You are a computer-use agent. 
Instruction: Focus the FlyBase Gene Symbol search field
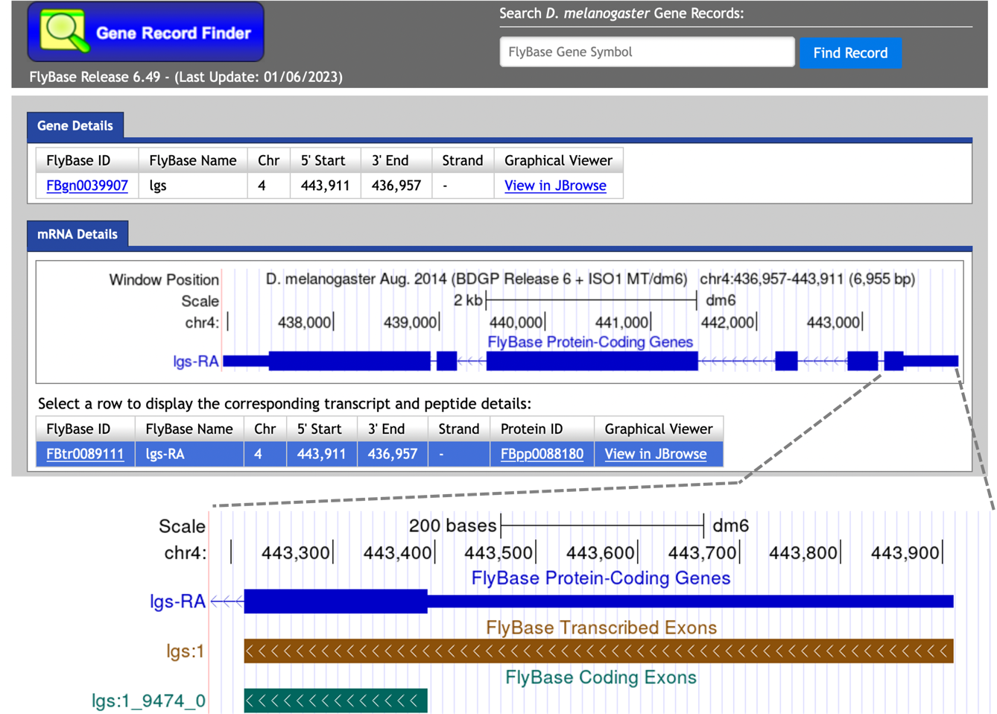(647, 52)
